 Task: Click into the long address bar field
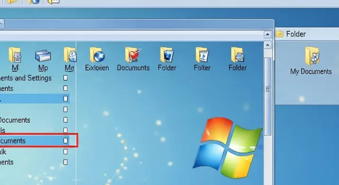(x=132, y=35)
